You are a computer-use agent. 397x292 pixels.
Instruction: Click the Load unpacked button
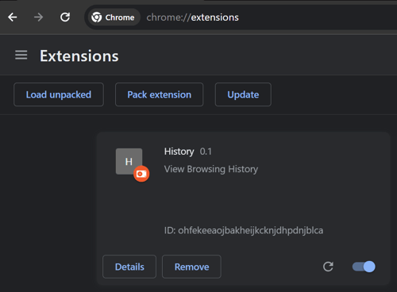(x=59, y=94)
